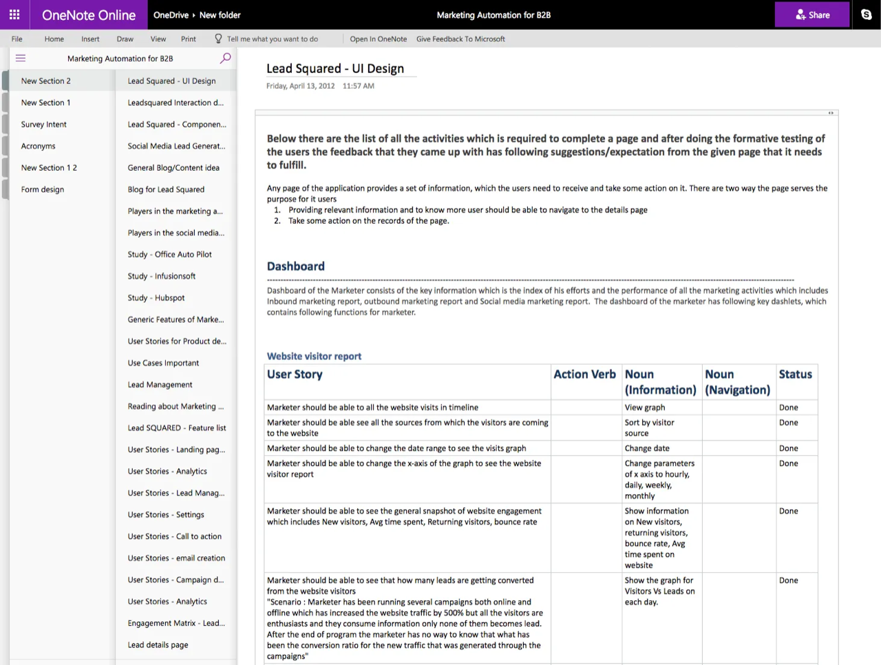Open Leadsquared Interaction page

pyautogui.click(x=176, y=103)
